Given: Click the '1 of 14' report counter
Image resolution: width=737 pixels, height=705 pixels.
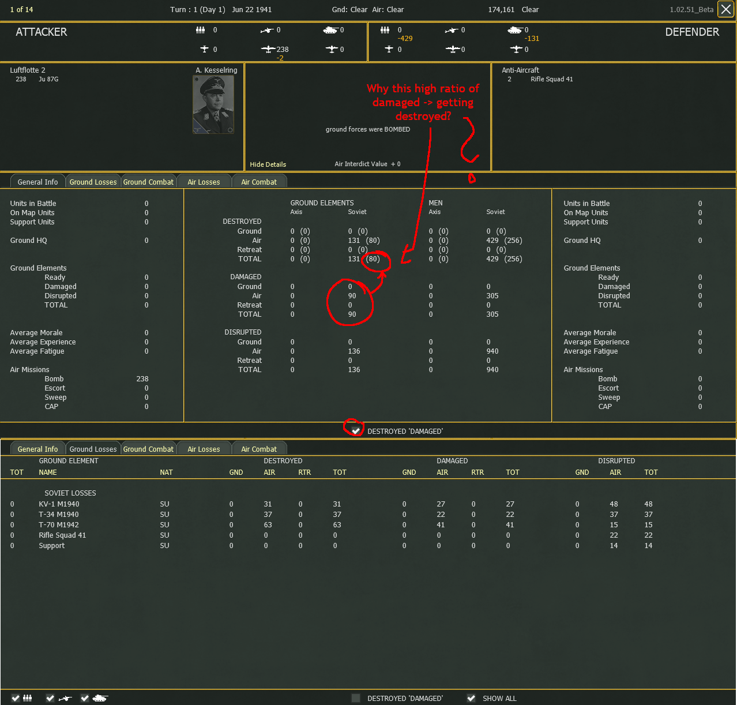Looking at the screenshot, I should coord(21,9).
